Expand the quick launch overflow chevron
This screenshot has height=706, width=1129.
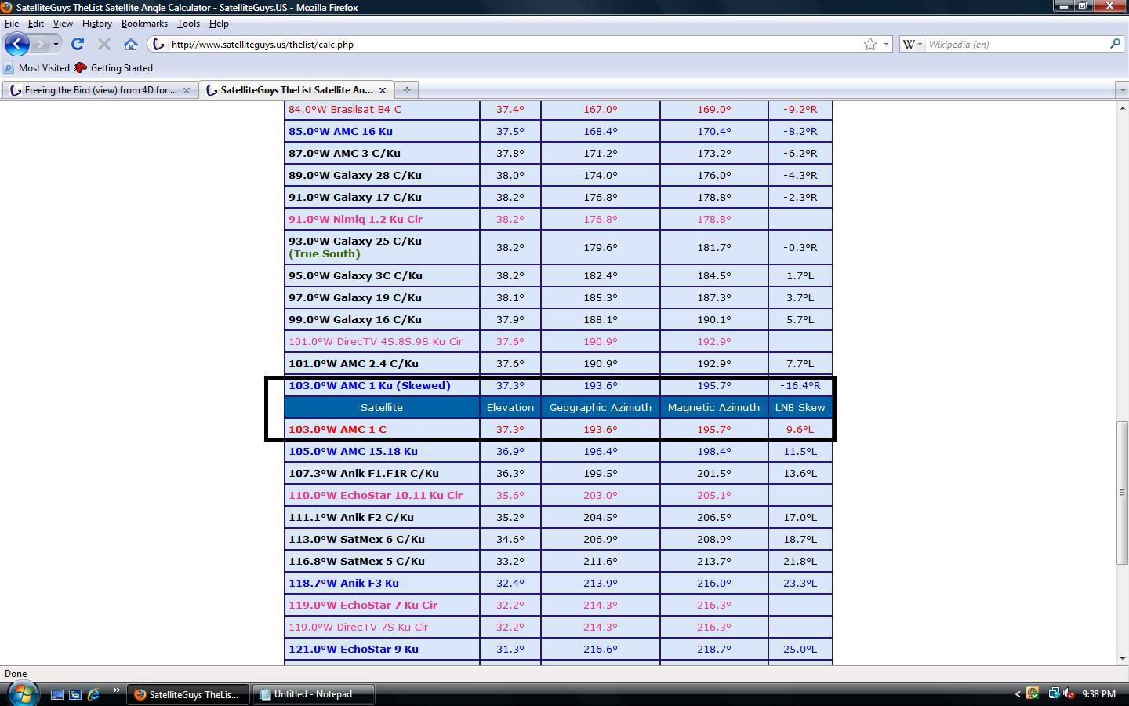[116, 691]
